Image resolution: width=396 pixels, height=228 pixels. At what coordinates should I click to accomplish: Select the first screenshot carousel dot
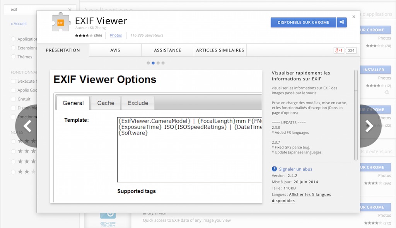(x=148, y=63)
